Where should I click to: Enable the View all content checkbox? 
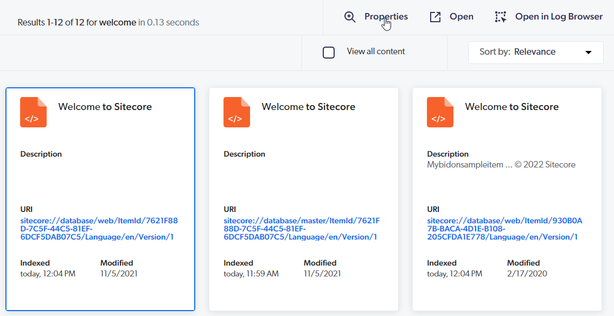[329, 53]
